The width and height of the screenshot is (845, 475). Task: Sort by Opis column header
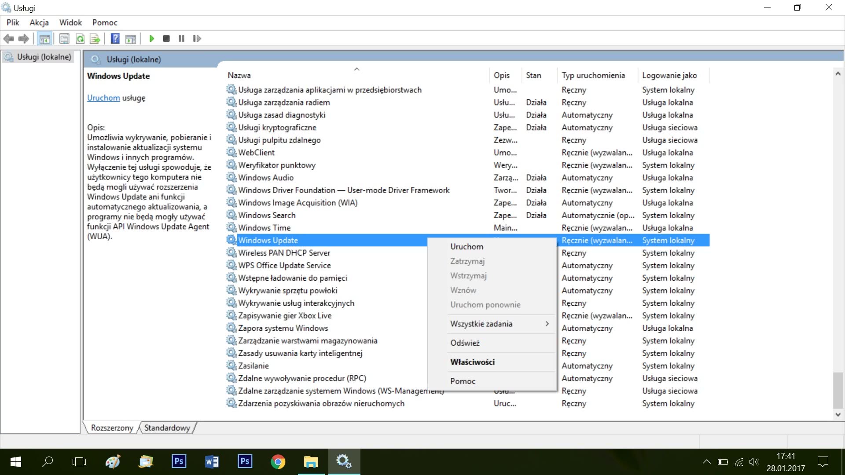(x=505, y=75)
